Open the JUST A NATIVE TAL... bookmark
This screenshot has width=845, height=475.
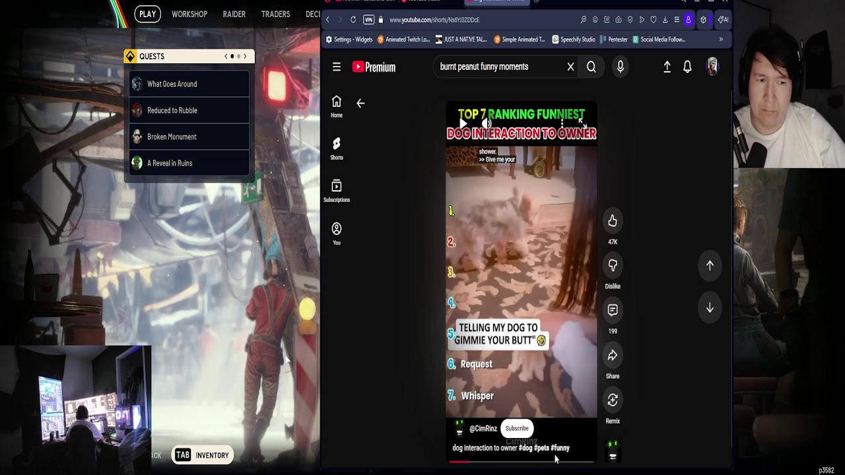(461, 40)
